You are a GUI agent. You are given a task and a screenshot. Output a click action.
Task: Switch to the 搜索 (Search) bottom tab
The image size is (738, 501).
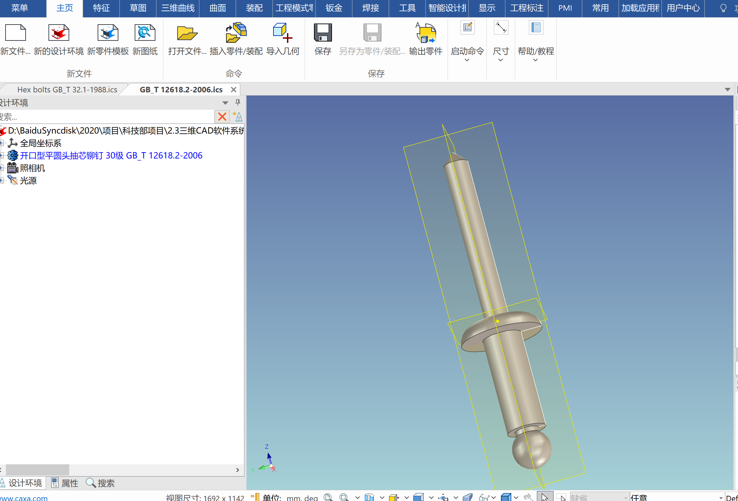pos(100,483)
